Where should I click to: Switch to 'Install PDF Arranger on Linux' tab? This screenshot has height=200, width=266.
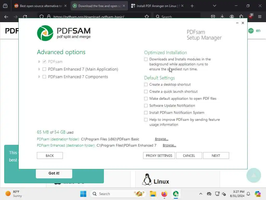[x=157, y=6]
